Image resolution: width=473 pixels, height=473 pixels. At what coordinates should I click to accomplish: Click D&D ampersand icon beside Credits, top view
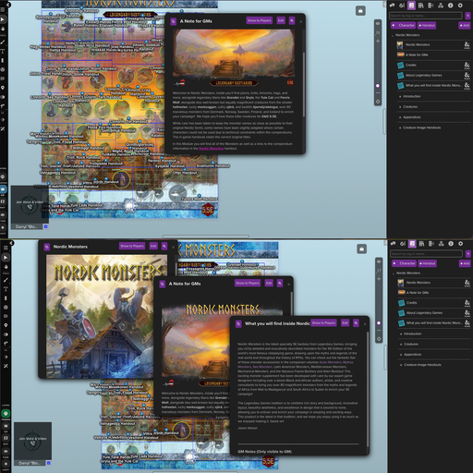coord(467,65)
